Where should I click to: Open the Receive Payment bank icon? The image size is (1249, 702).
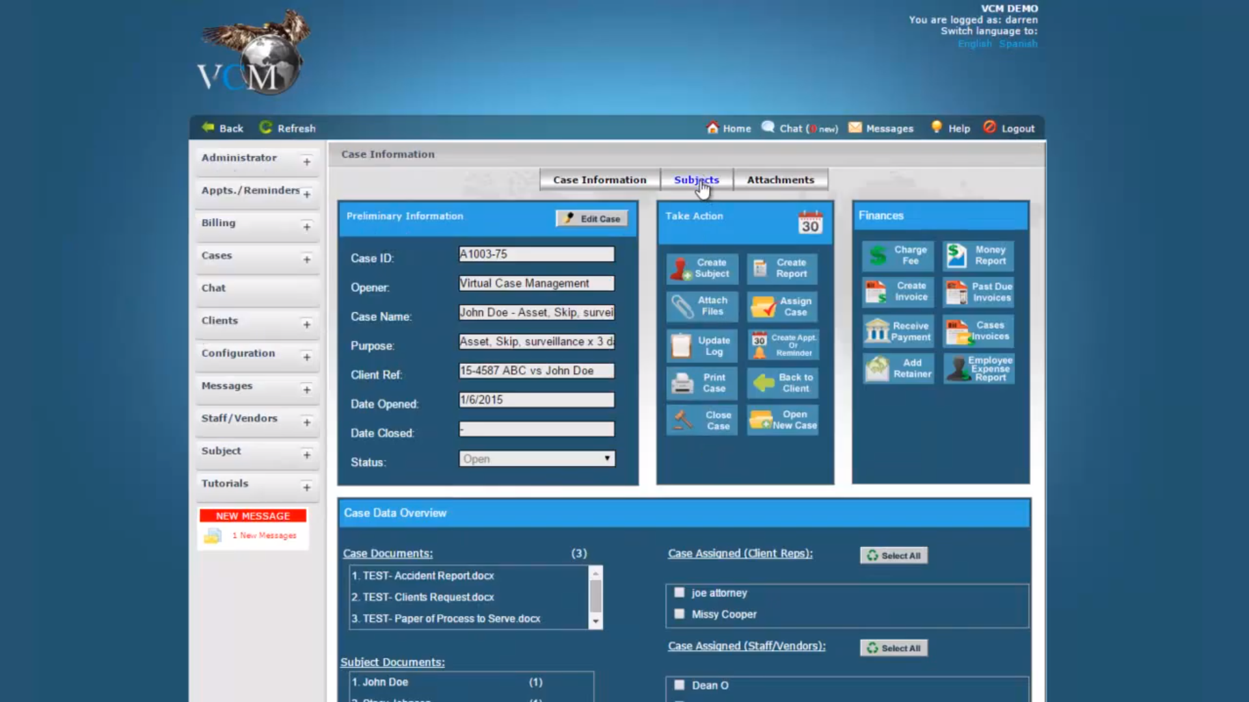coord(877,331)
